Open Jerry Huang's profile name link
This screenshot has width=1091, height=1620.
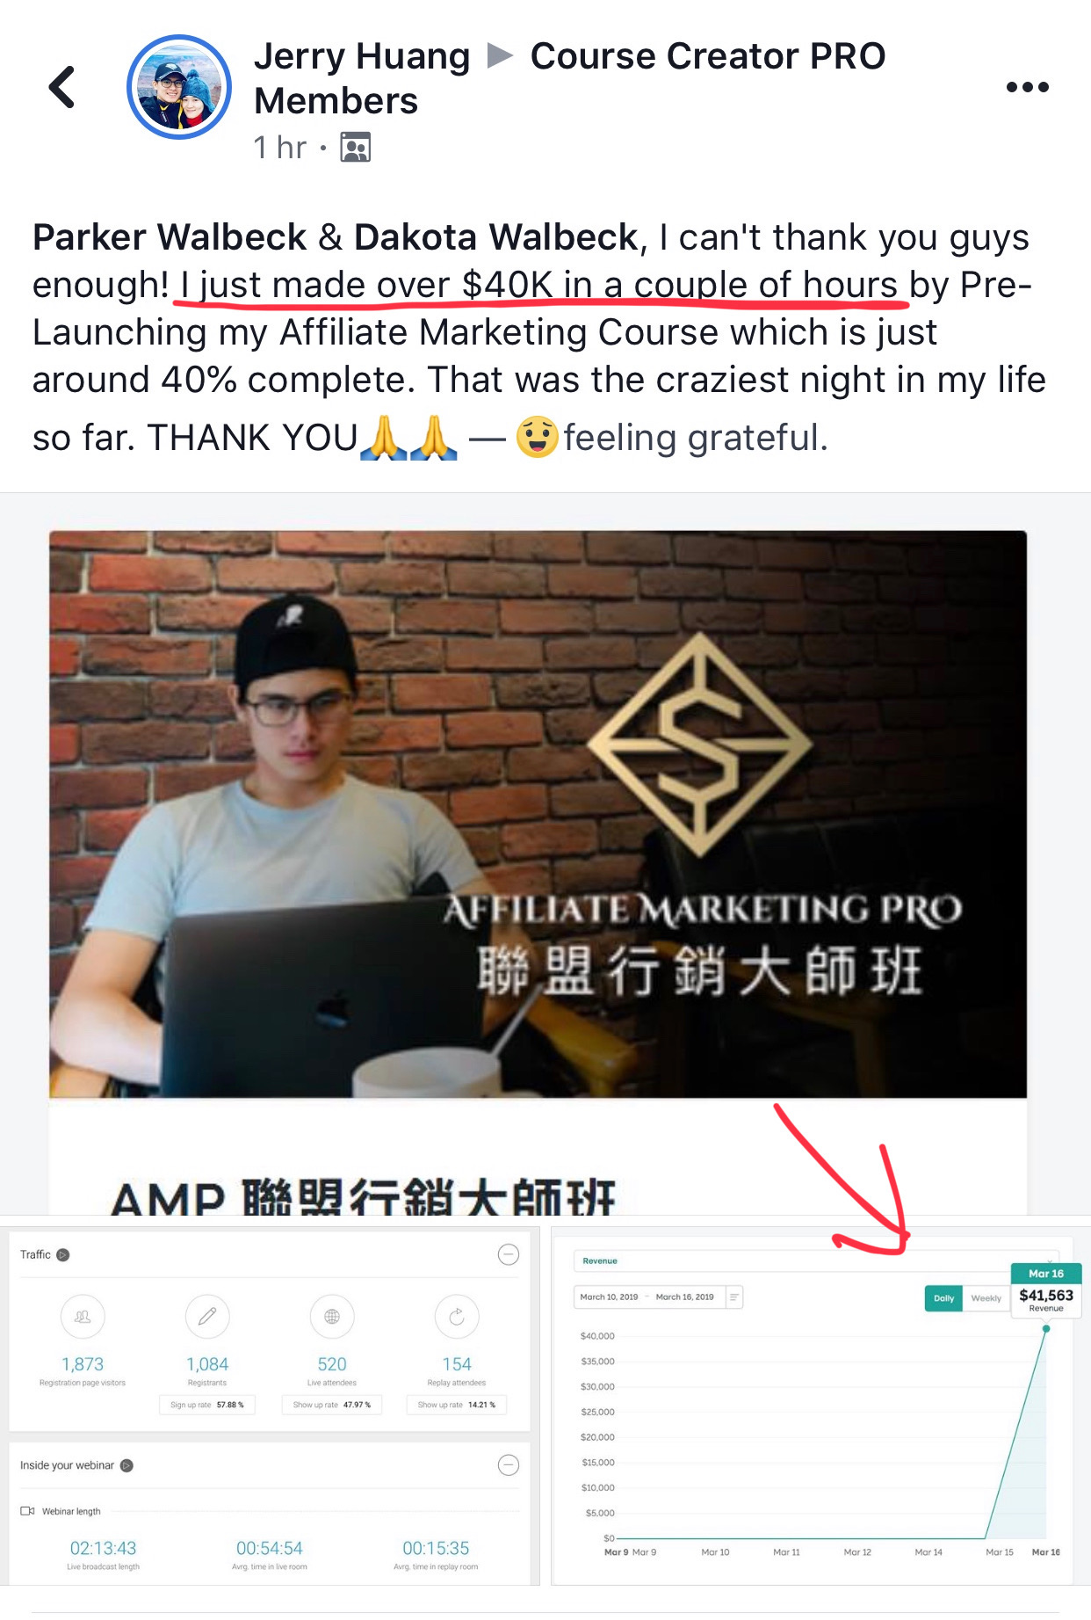tap(362, 56)
